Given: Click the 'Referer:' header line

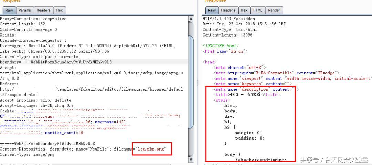Looking at the screenshot, I should [x=9, y=84].
